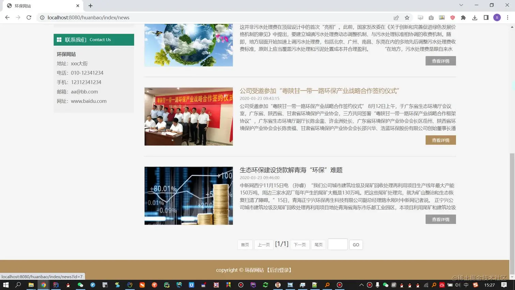Click the signing ceremony photo thumbnail
This screenshot has height=290, width=515.
188,117
